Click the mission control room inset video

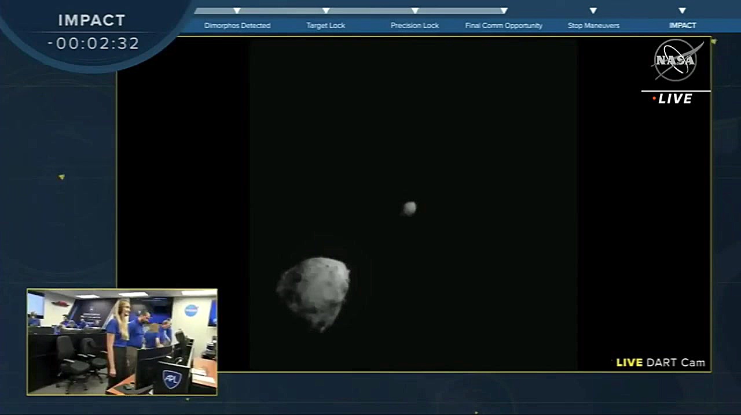pyautogui.click(x=122, y=342)
